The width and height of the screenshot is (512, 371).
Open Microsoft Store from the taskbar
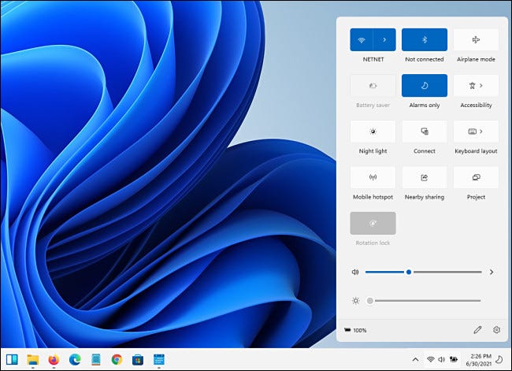tap(137, 359)
